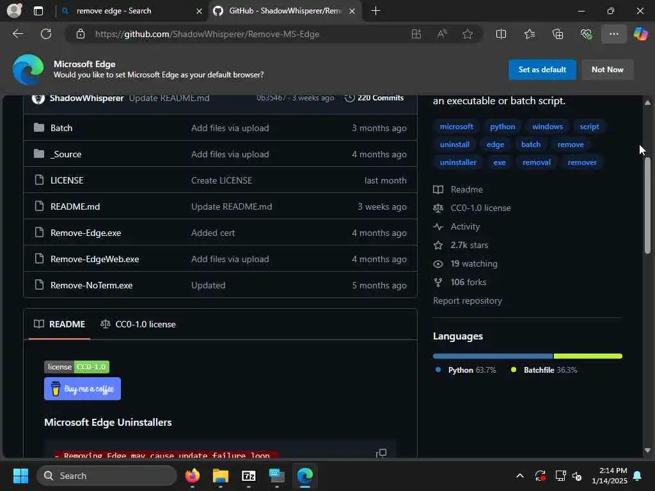Open the Copilot icon
655x491 pixels.
(x=640, y=34)
